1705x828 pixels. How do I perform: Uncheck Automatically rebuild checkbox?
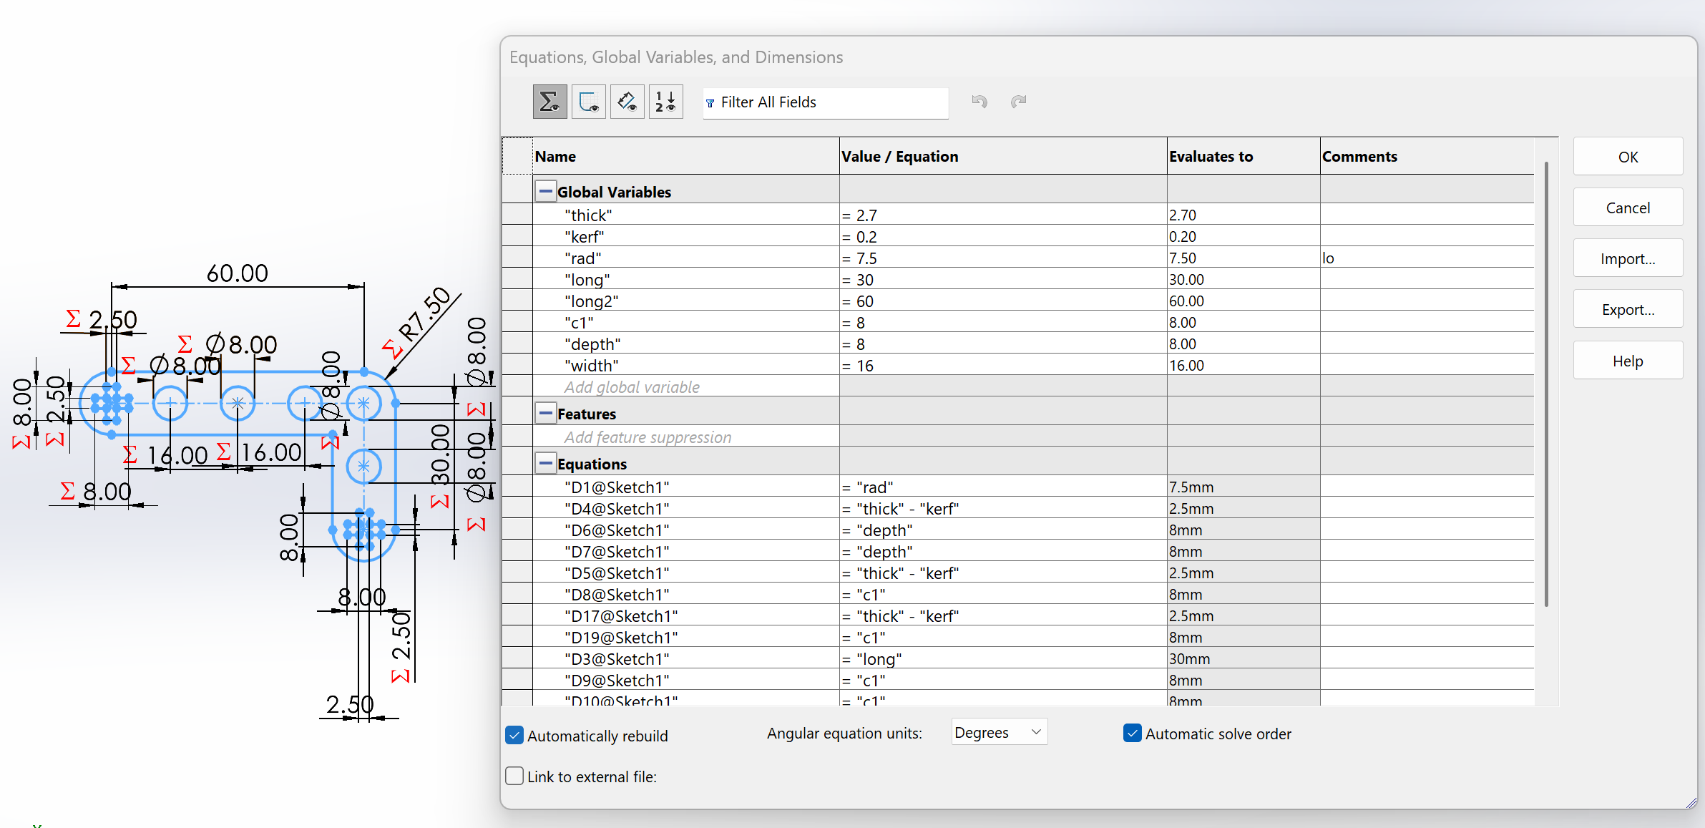click(514, 736)
